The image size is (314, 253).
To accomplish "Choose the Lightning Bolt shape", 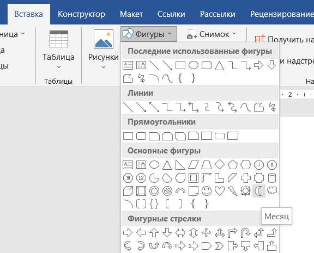I will click(233, 191).
